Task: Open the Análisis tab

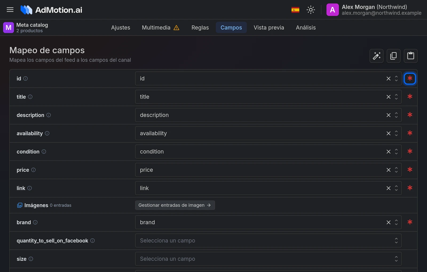Action: tap(306, 28)
